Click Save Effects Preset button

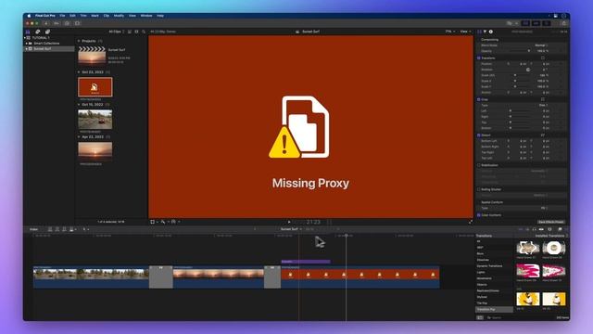(x=551, y=222)
